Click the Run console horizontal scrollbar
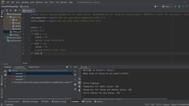This screenshot has width=189, height=106. pyautogui.click(x=125, y=99)
